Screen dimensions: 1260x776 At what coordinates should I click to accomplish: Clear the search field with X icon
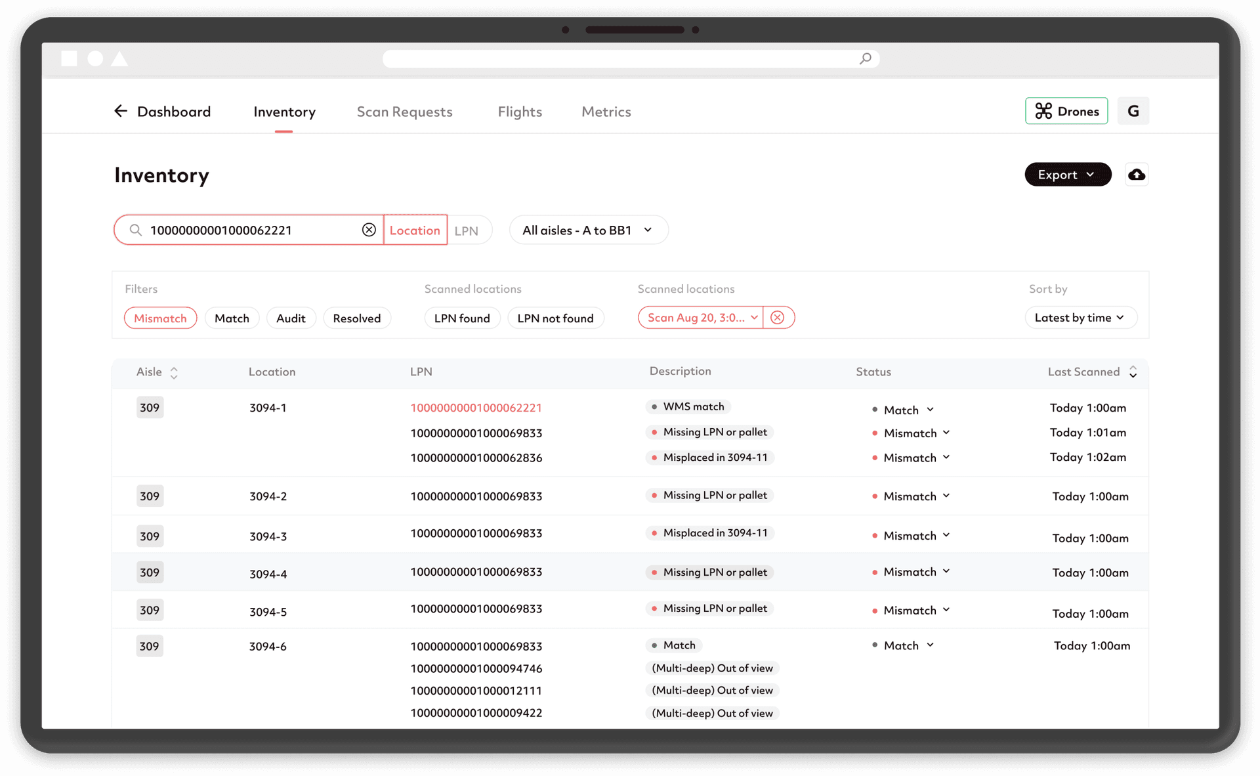369,230
